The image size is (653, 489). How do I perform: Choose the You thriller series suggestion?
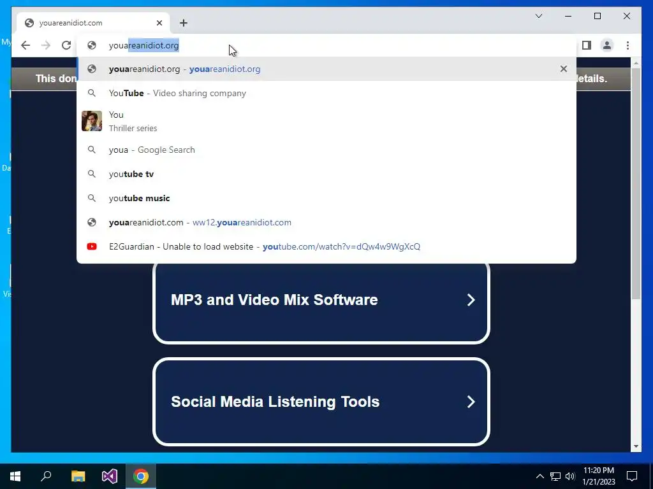(x=326, y=121)
